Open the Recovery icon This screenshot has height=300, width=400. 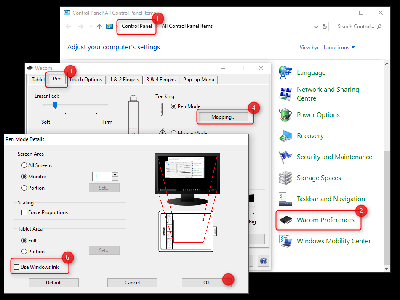(x=285, y=136)
